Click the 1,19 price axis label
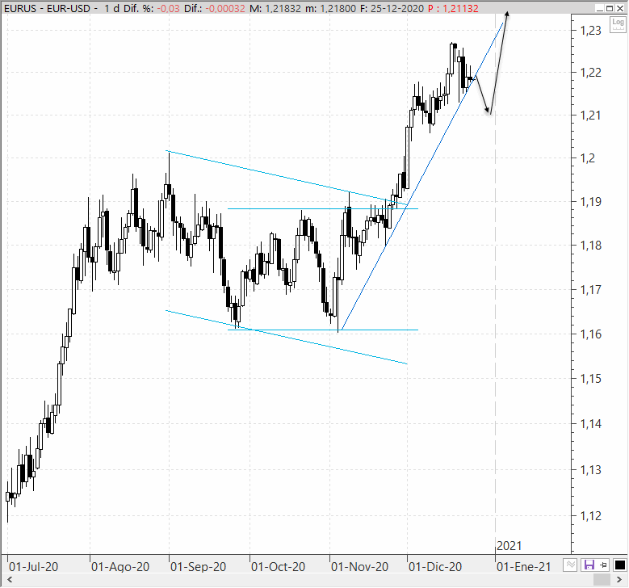Viewport: 629px width, 588px height. click(591, 201)
